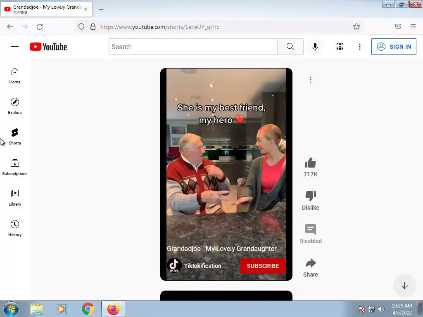Click the SIGN IN button
Viewport: 423px width, 317px height.
click(394, 47)
